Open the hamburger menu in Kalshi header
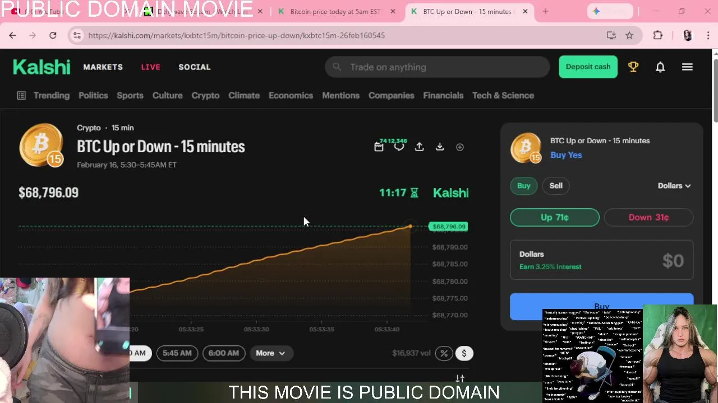The width and height of the screenshot is (718, 403). pos(687,67)
